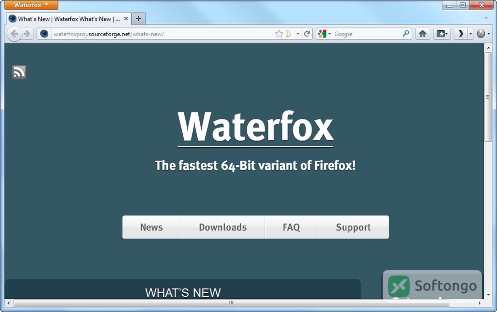
Task: Go to the home page
Action: (x=423, y=34)
